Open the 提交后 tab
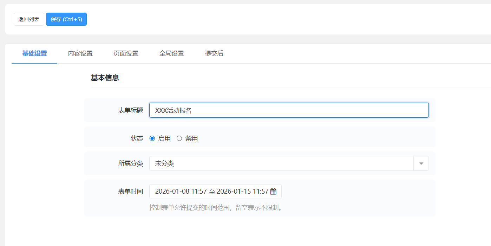 pos(214,53)
